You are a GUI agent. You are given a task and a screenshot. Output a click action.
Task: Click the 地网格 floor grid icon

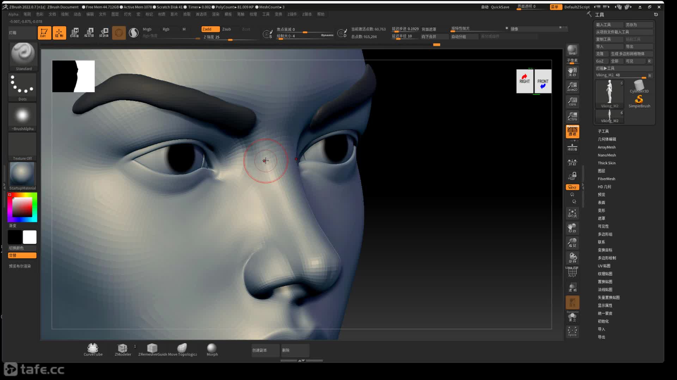pyautogui.click(x=572, y=147)
